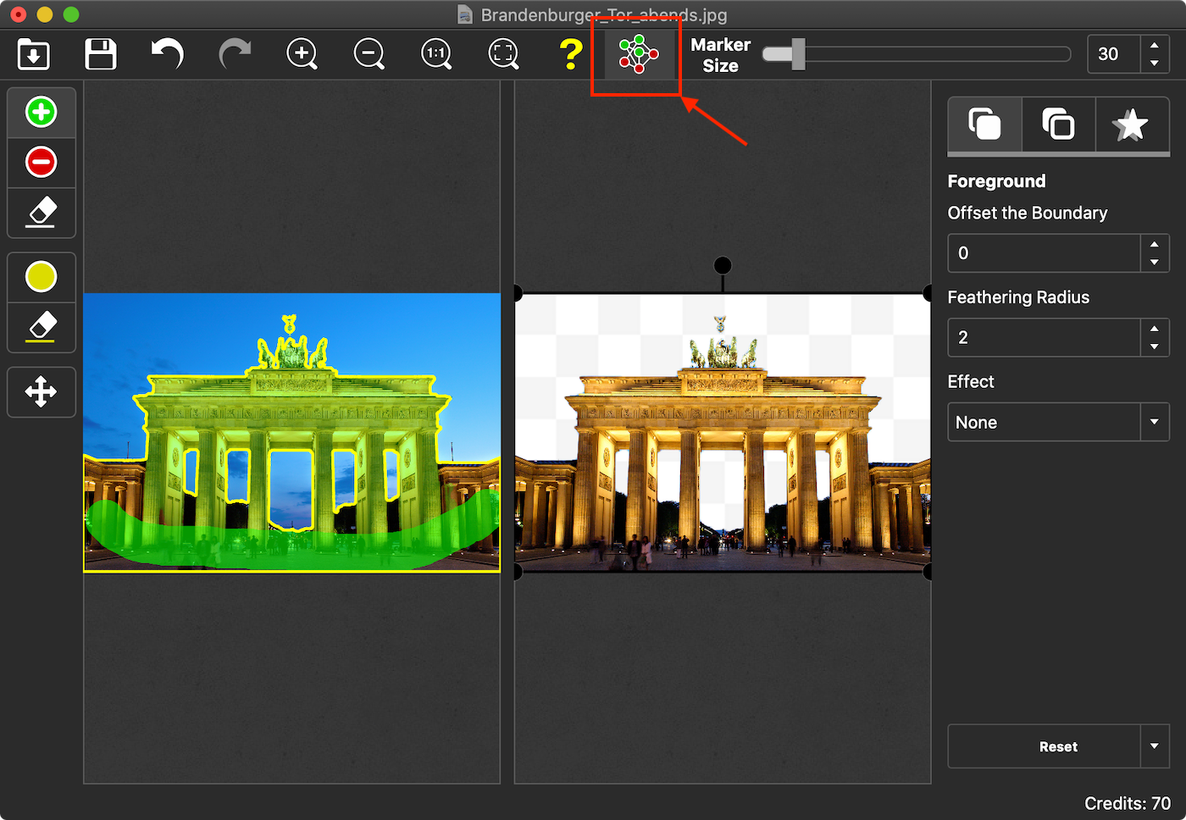Image resolution: width=1186 pixels, height=820 pixels.
Task: Undo the last marker stroke
Action: 168,54
